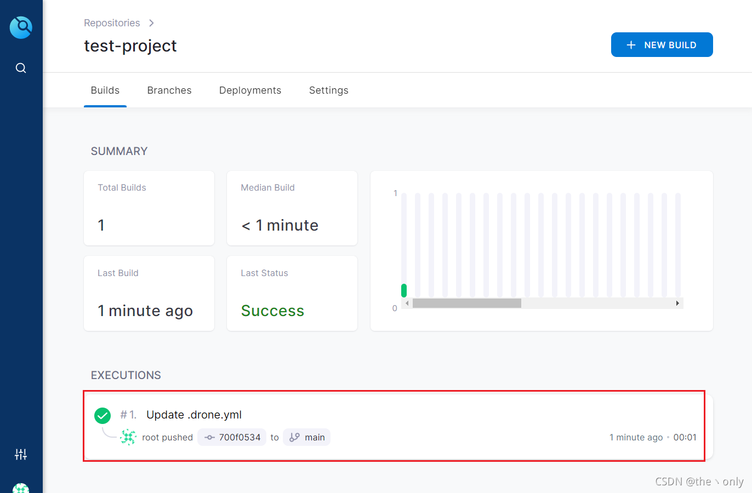
Task: Select the Builds tab
Action: click(x=105, y=90)
